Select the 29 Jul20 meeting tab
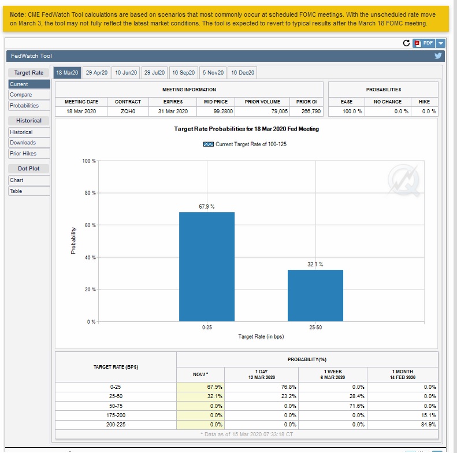This screenshot has width=457, height=453. pyautogui.click(x=154, y=73)
